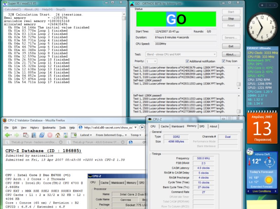Click Live Conditions link in weather gadget

tap(261, 191)
